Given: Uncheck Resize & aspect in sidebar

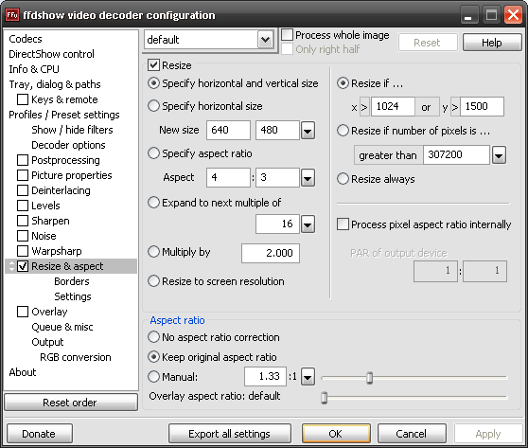Looking at the screenshot, I should pos(23,266).
